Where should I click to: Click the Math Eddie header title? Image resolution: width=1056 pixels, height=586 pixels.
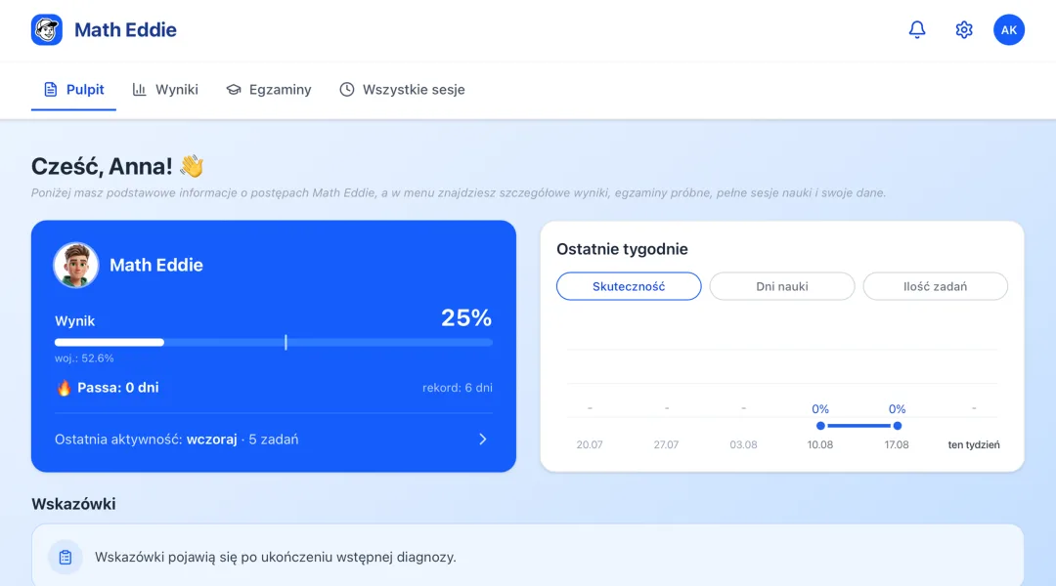[x=125, y=29]
